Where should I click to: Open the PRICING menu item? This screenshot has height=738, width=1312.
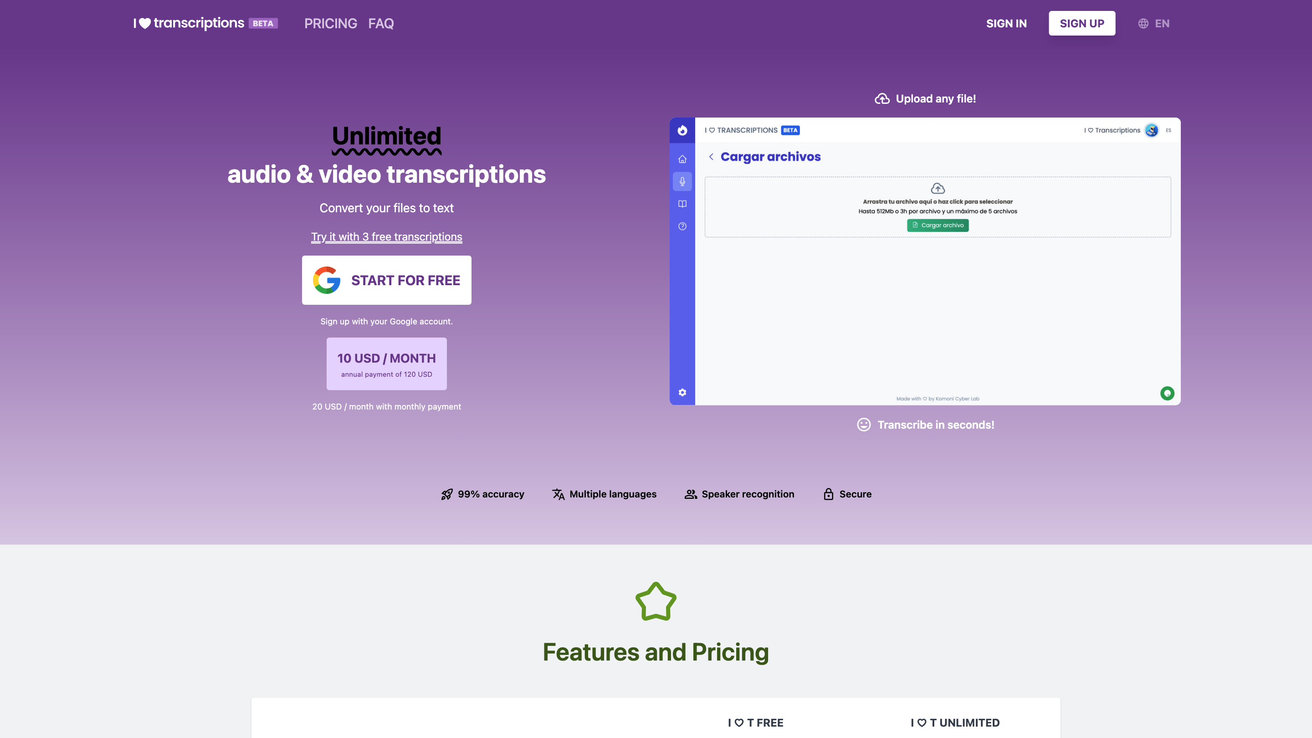point(331,23)
